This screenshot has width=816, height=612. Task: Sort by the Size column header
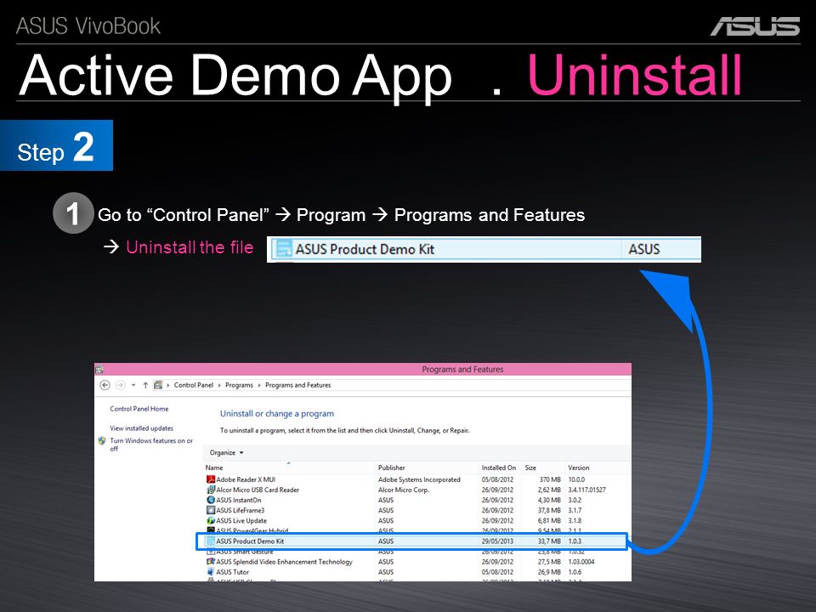(x=530, y=467)
